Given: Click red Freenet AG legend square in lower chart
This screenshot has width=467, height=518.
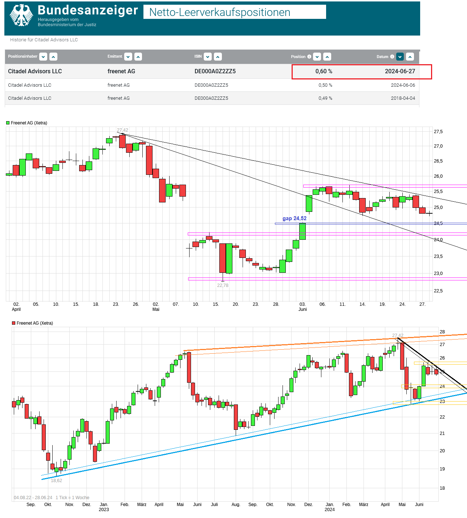Looking at the screenshot, I should (13, 323).
